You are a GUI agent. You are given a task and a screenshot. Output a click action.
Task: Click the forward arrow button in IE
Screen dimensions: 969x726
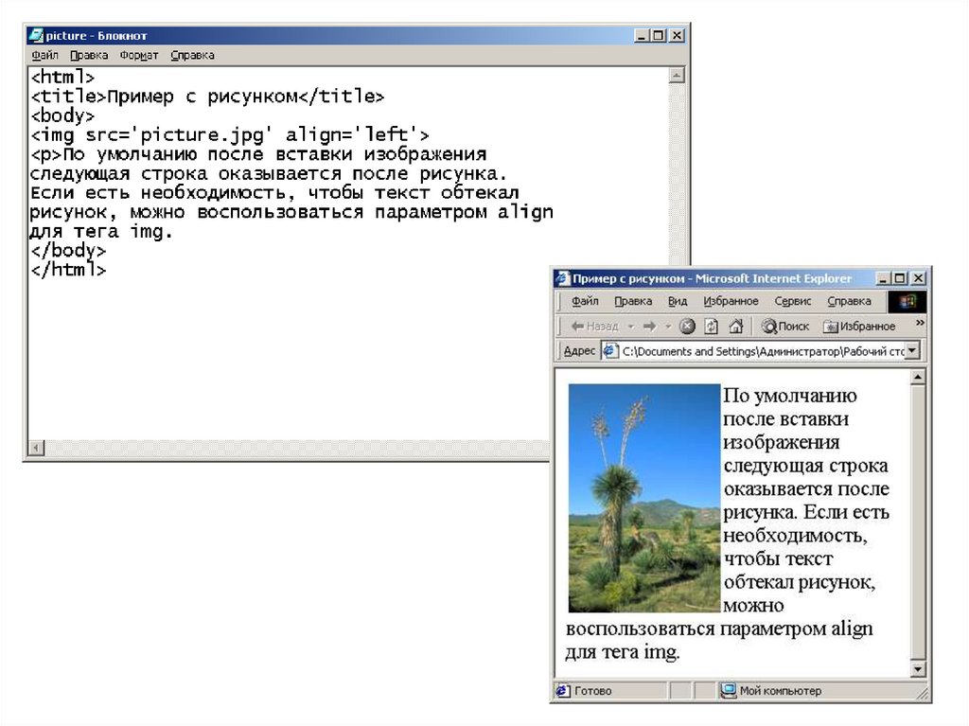coord(649,326)
